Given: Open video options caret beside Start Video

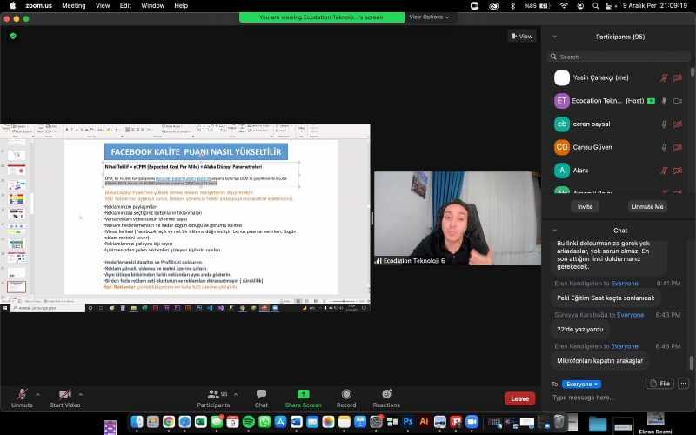Looking at the screenshot, I should pyautogui.click(x=80, y=394).
